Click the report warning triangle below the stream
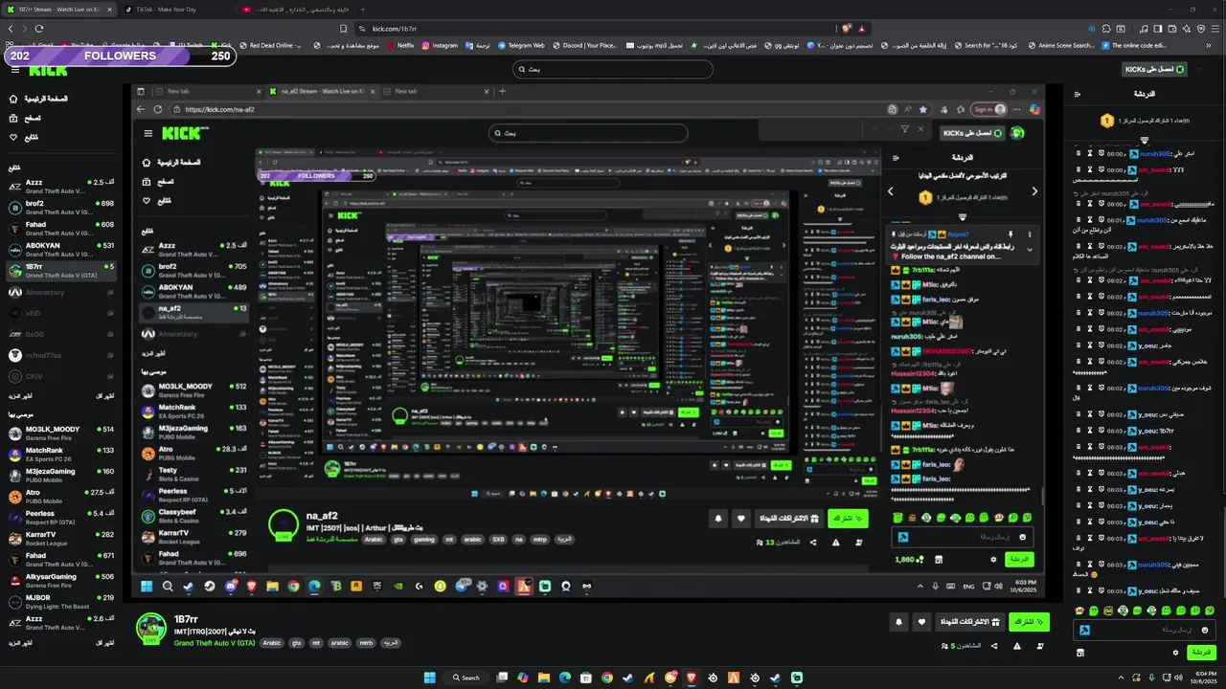Screen dimensions: 1226x689 (1016, 647)
